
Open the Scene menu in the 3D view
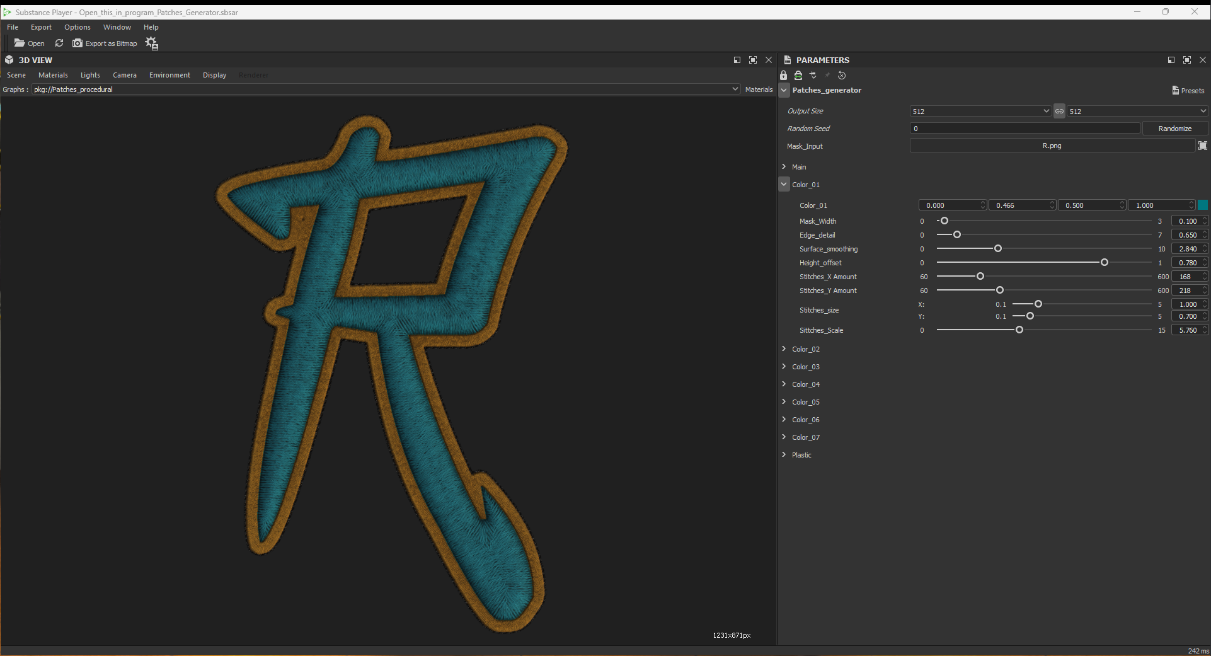16,75
